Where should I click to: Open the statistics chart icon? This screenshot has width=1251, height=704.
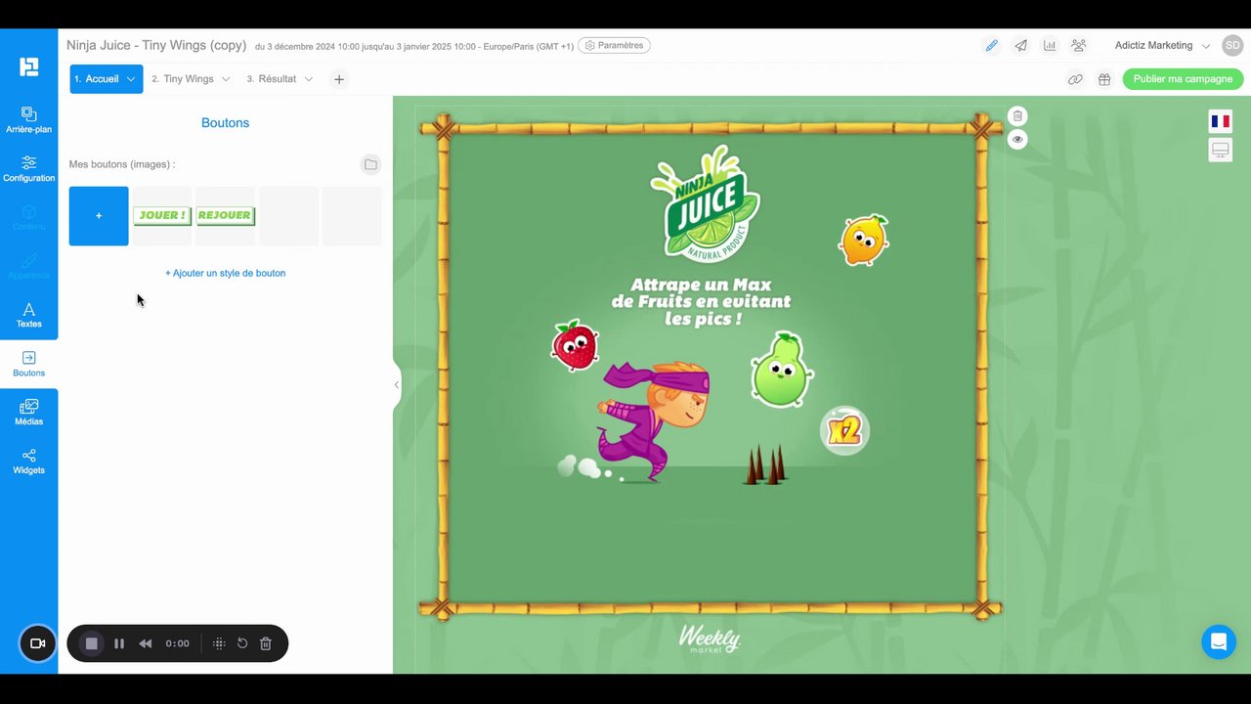click(1050, 45)
